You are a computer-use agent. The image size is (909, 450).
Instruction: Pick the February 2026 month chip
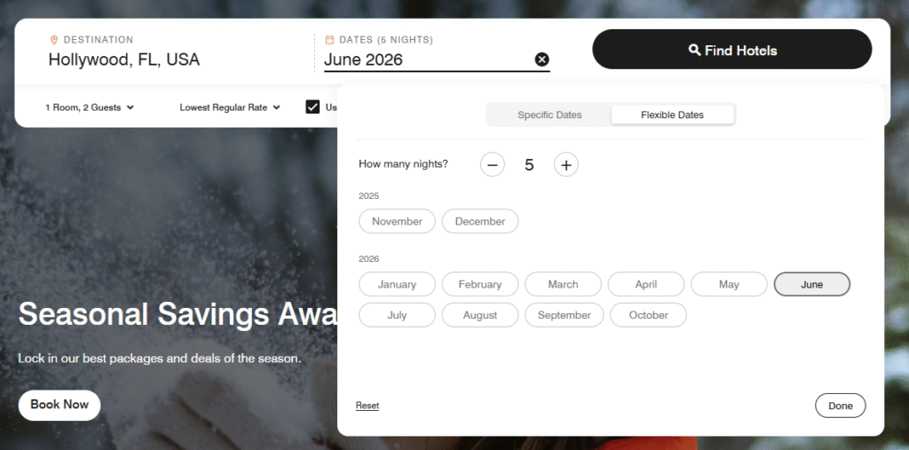click(480, 284)
